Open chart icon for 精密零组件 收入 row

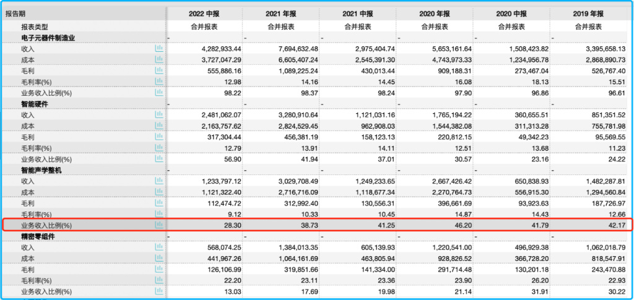pyautogui.click(x=158, y=247)
